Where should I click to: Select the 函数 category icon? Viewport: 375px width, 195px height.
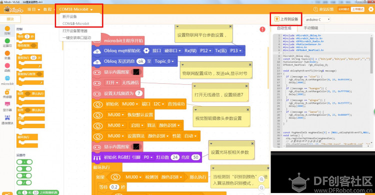(7, 66)
